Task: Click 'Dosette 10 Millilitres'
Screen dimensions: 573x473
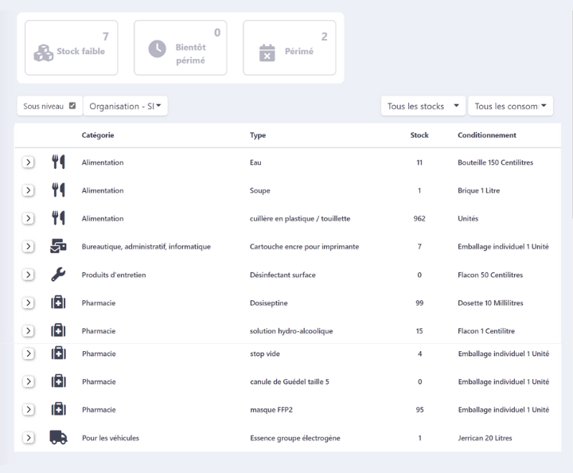Action: [x=490, y=303]
